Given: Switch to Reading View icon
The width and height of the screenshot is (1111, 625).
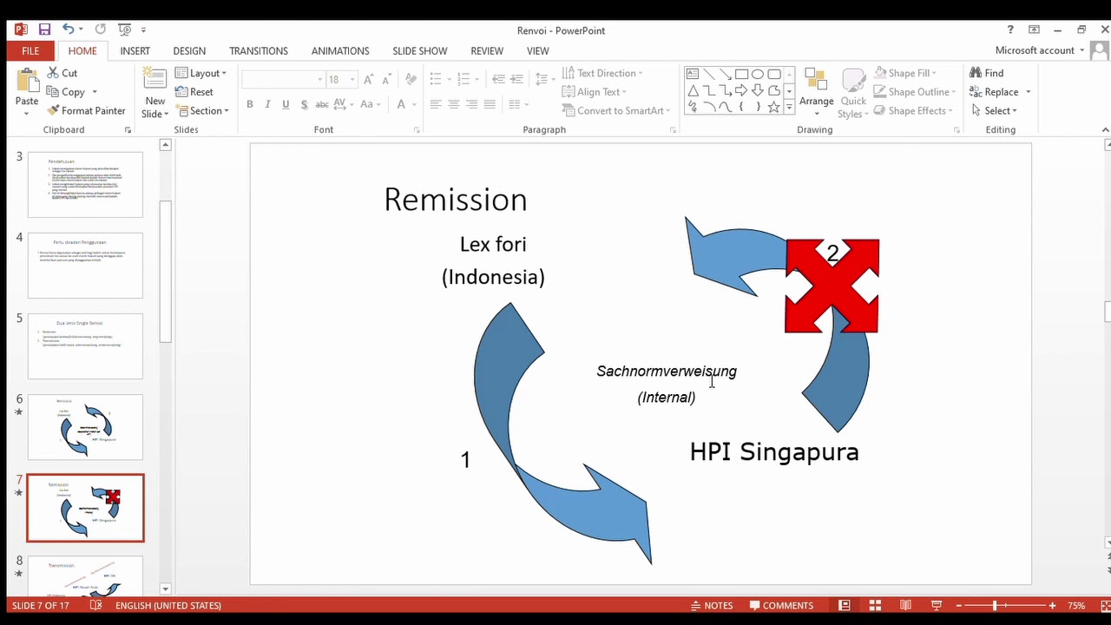Looking at the screenshot, I should coord(905,605).
